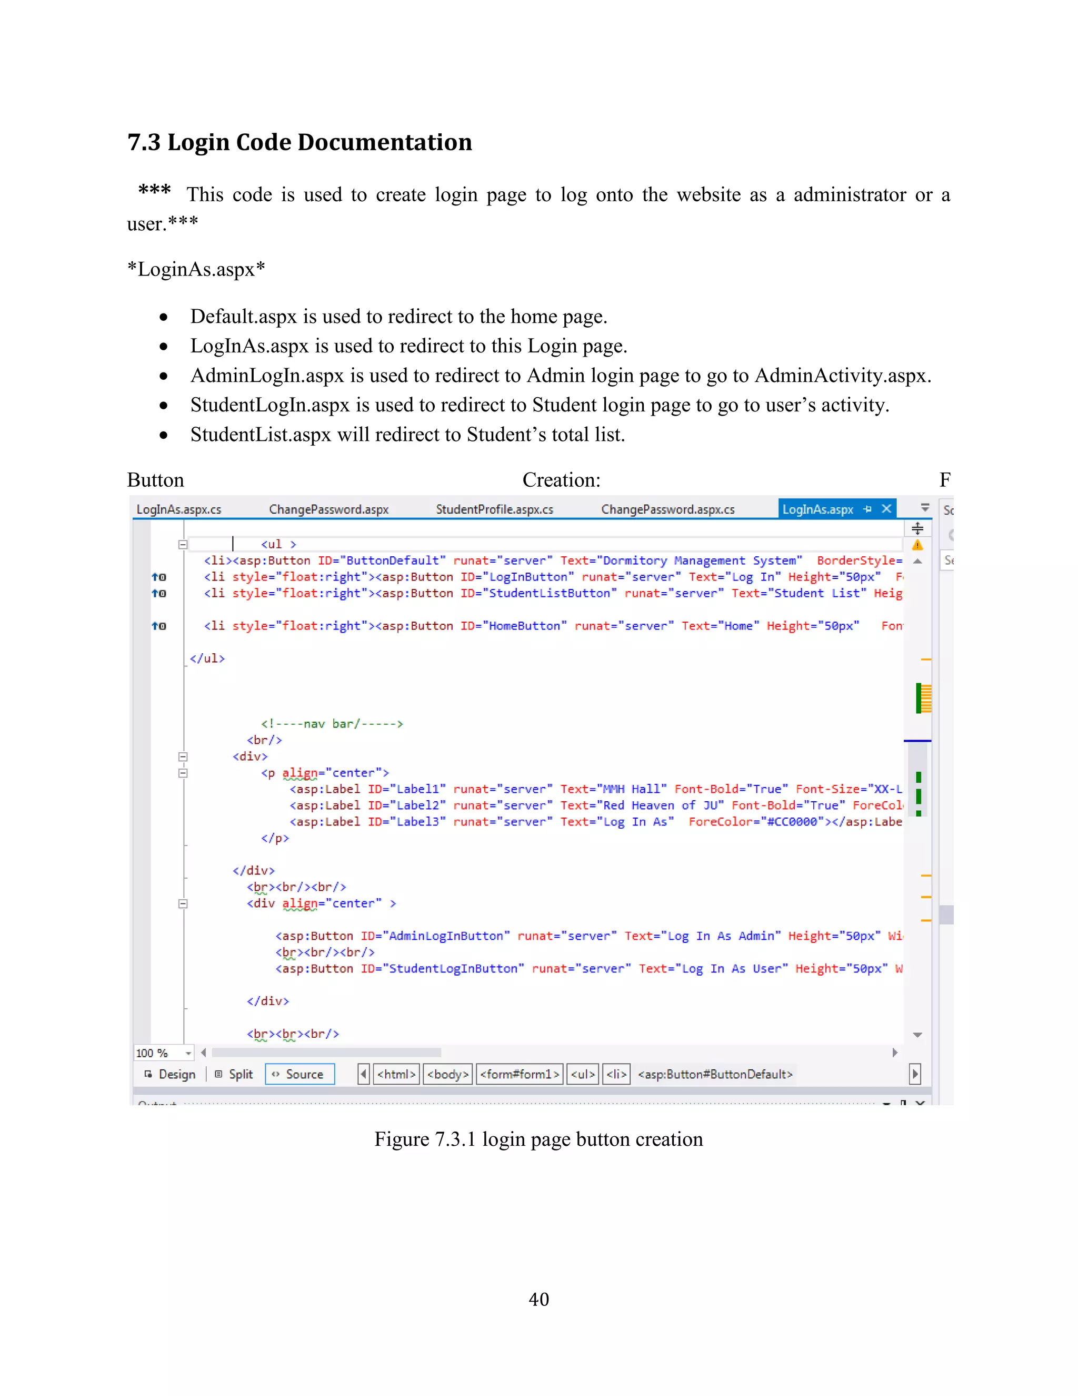Collapse the ul outlining region
The height and width of the screenshot is (1396, 1078).
click(x=183, y=545)
